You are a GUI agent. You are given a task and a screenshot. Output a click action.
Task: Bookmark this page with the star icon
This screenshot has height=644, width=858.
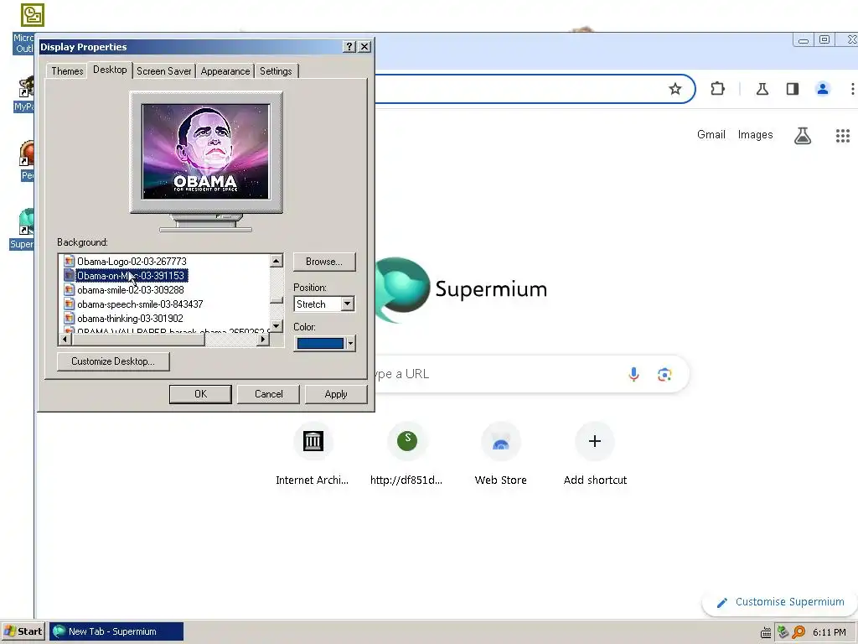(675, 89)
